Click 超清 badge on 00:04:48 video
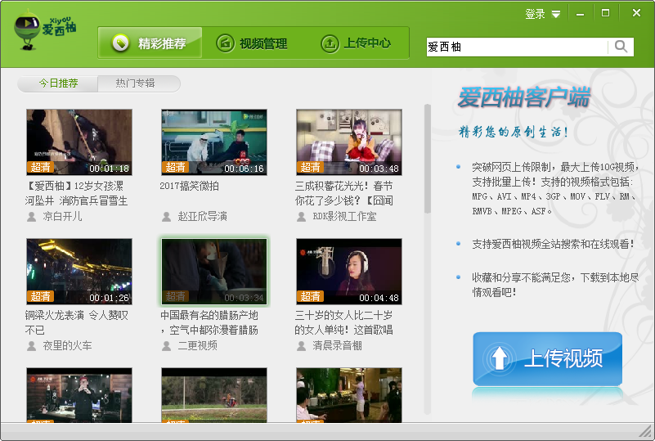The height and width of the screenshot is (441, 655). click(x=311, y=296)
